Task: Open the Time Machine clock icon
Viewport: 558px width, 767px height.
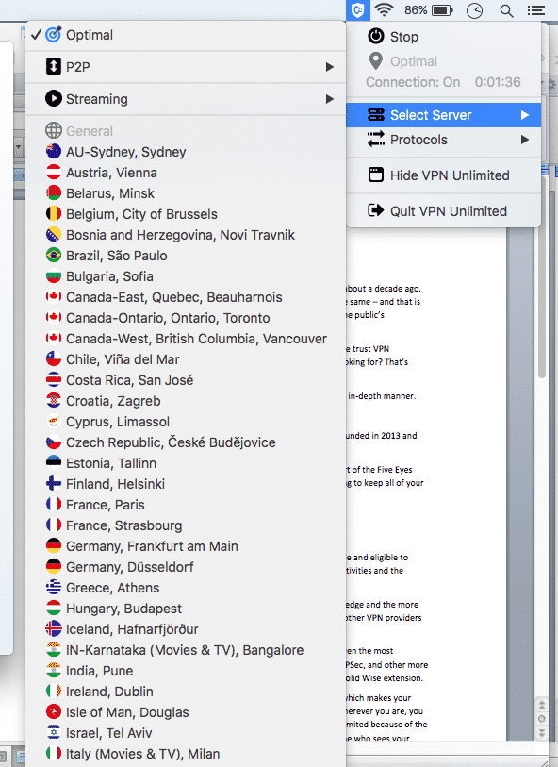Action: click(474, 10)
